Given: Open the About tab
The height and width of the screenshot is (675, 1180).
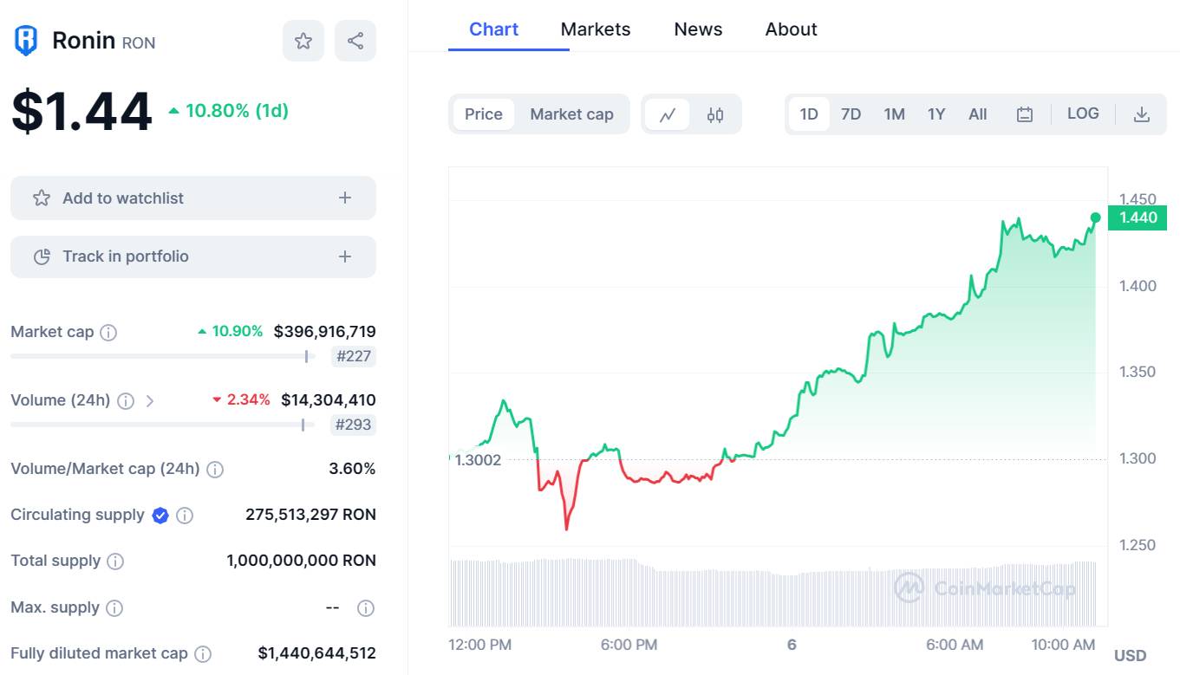Looking at the screenshot, I should 791,29.
